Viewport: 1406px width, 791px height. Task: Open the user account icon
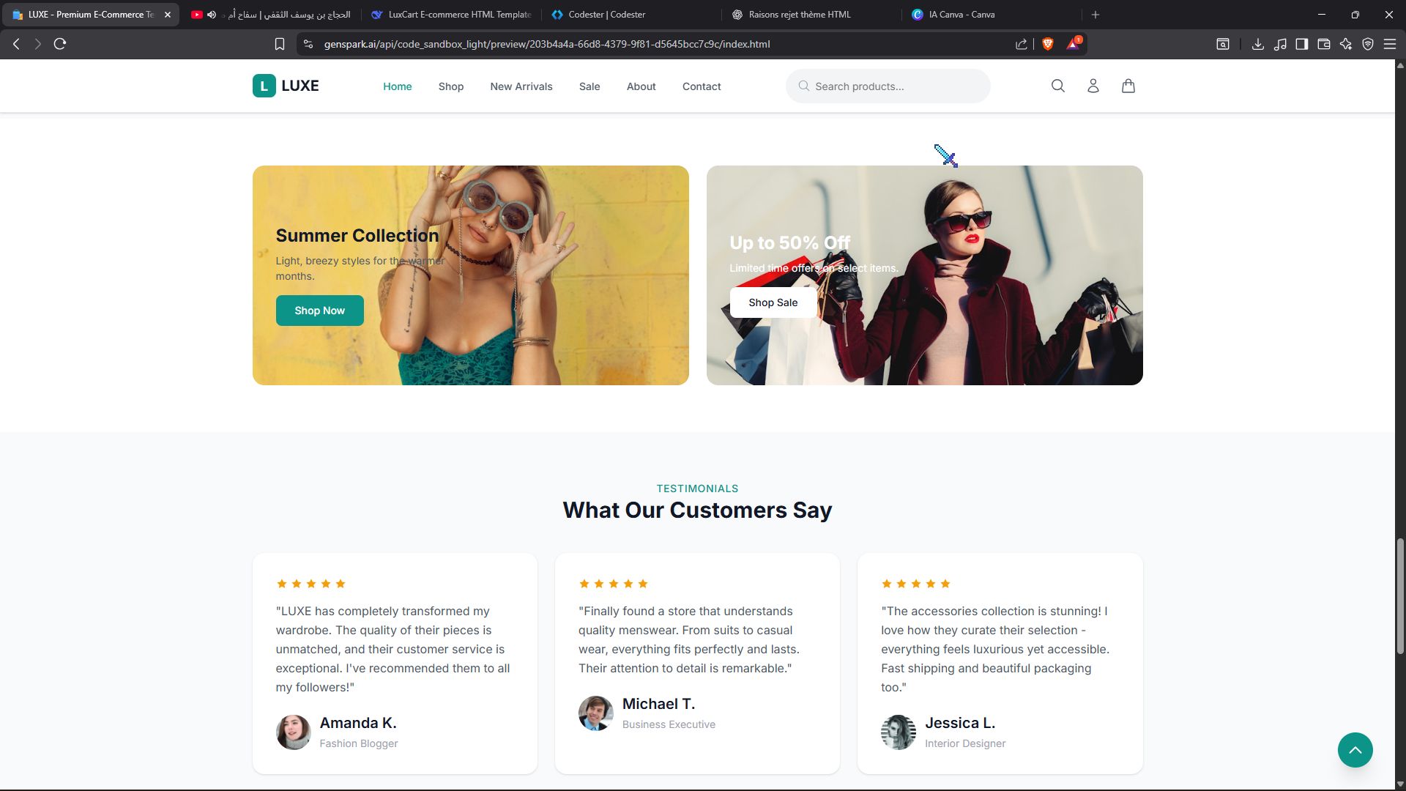tap(1093, 86)
